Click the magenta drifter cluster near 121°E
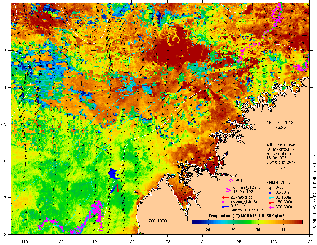Screen dimensions: 317x245 (x=97, y=210)
